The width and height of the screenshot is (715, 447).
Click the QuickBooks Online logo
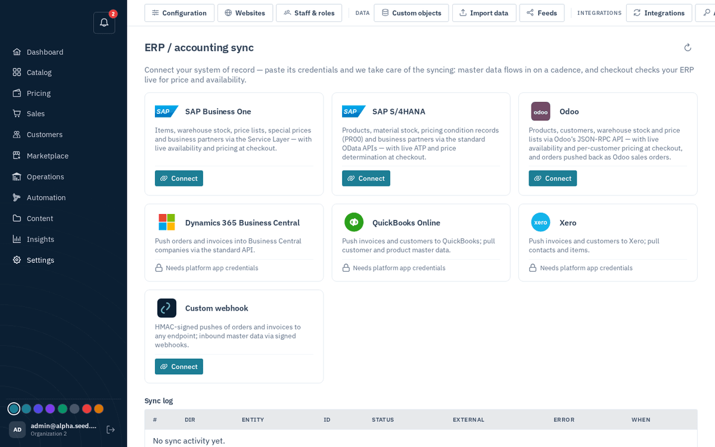point(354,222)
